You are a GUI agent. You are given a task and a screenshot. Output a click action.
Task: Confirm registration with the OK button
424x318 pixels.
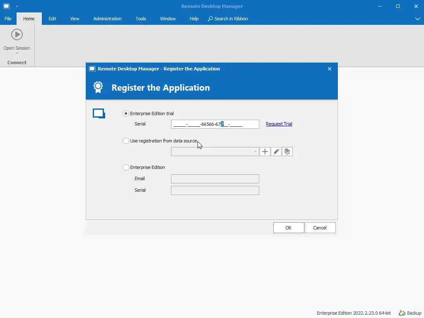(x=289, y=228)
